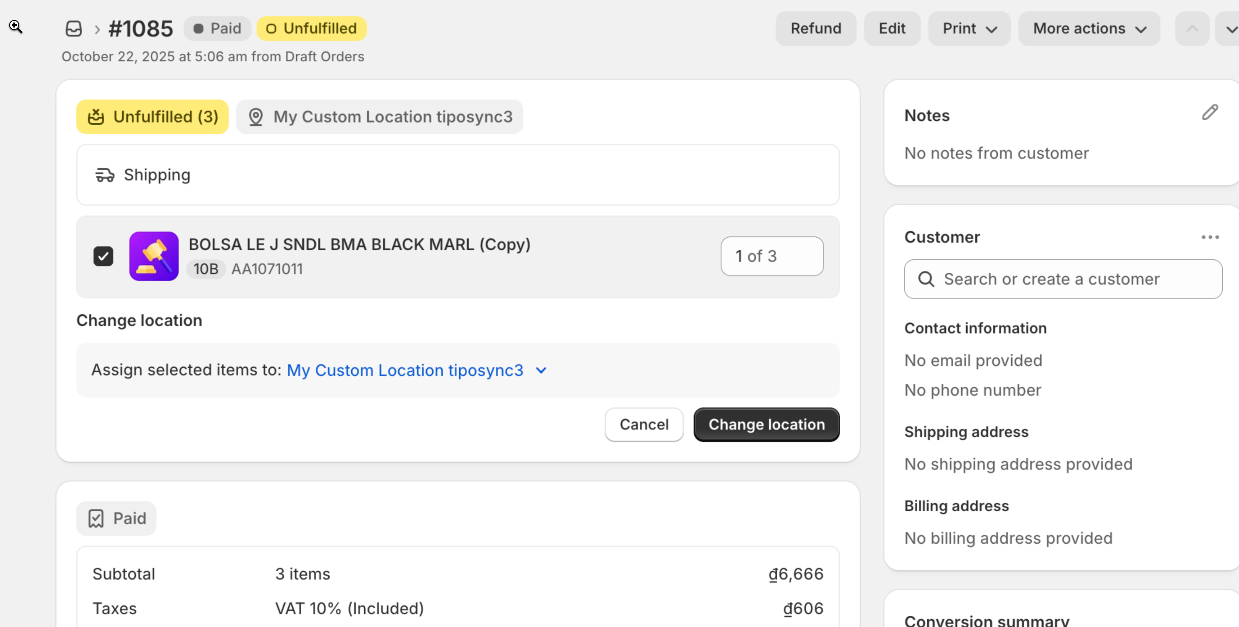Viewport: 1239px width, 627px height.
Task: Click the location pin icon
Action: pyautogui.click(x=255, y=117)
